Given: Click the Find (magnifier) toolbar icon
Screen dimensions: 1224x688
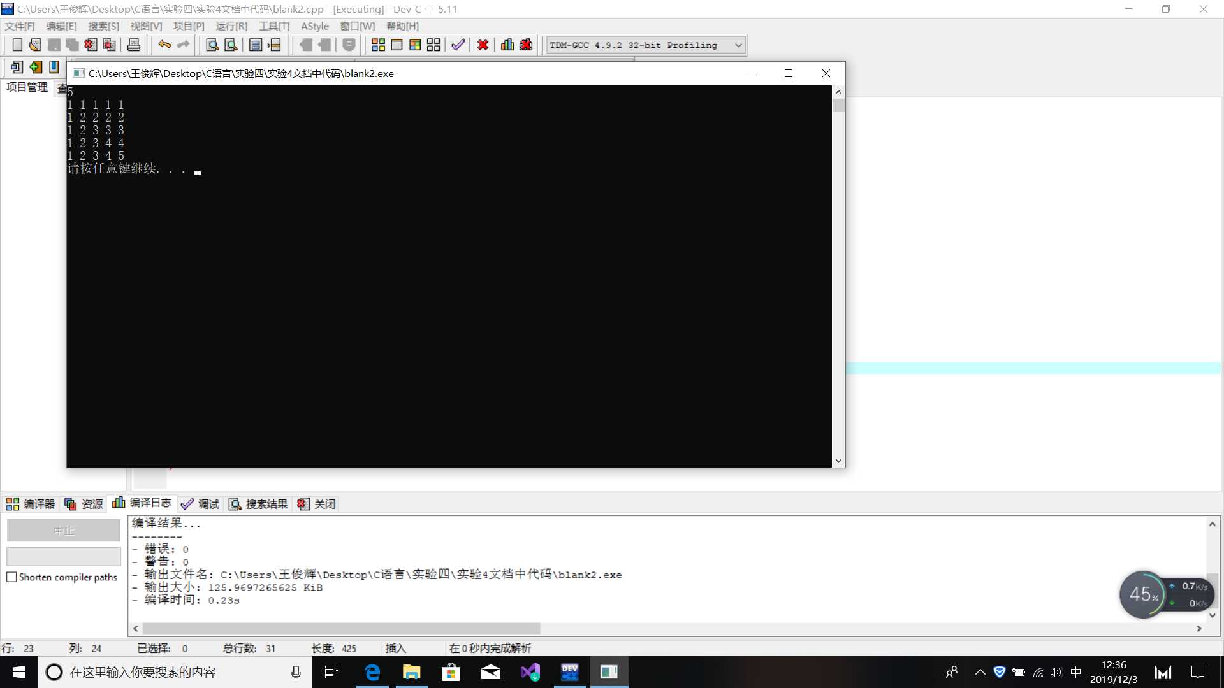Looking at the screenshot, I should pos(212,45).
